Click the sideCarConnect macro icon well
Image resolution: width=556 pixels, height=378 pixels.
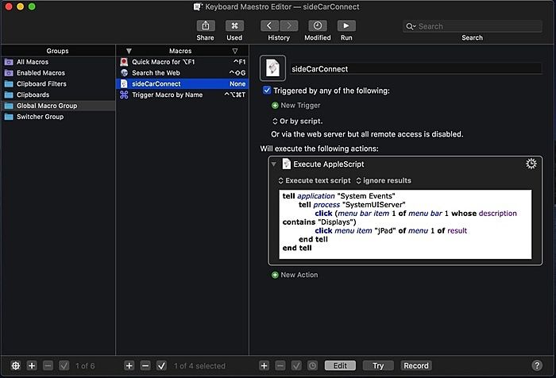(x=273, y=68)
